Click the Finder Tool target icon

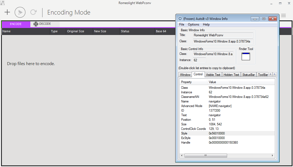coord(246,56)
